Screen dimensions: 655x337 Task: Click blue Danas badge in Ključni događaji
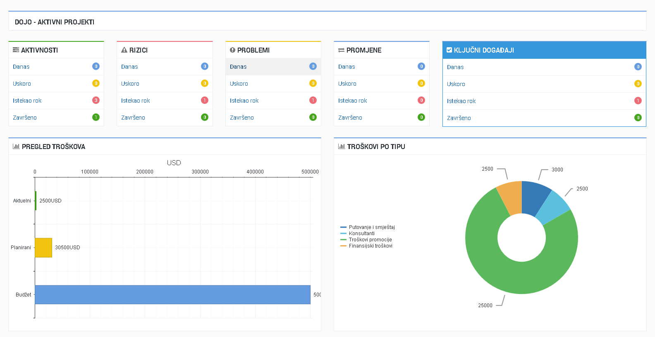[x=638, y=67]
